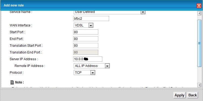Click the Server IP Address field

pyautogui.click(x=88, y=59)
